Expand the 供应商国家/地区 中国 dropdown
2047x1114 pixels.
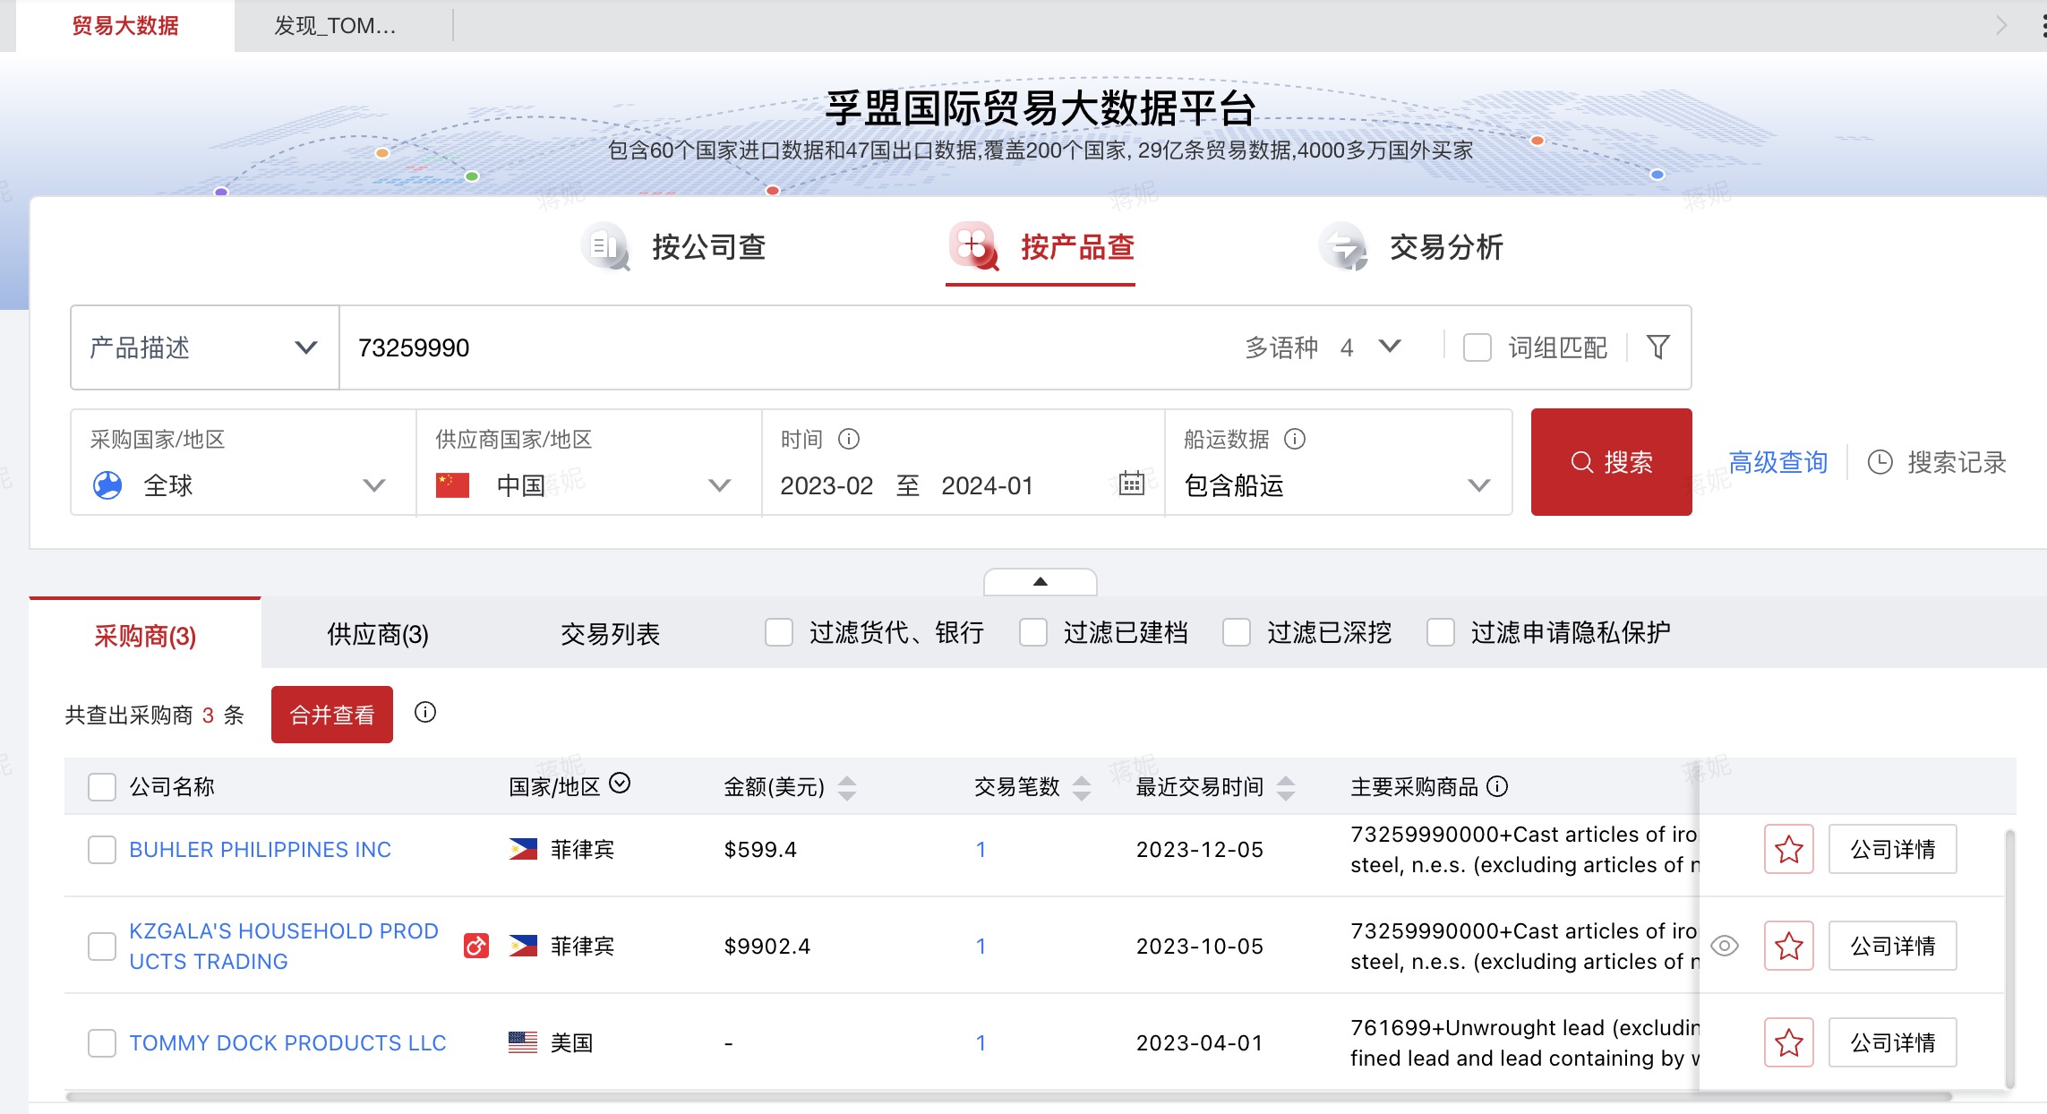click(588, 484)
